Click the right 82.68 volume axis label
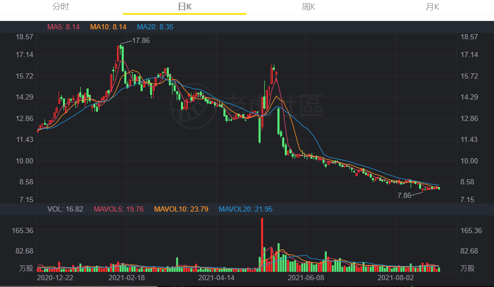Screen dimensions: 494x287 coord(469,251)
